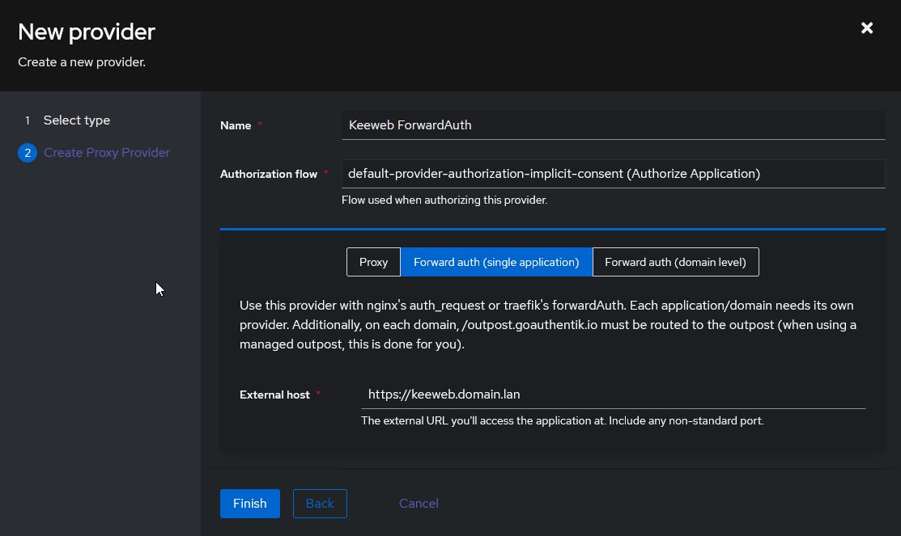The height and width of the screenshot is (536, 901).
Task: Click the external URL hint text
Action: pos(562,420)
